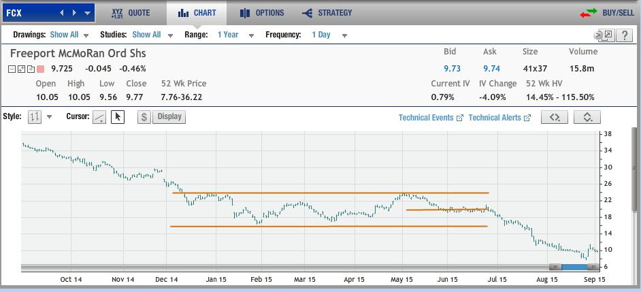Click the BUY/SELL button
641x292 pixels.
click(x=619, y=13)
